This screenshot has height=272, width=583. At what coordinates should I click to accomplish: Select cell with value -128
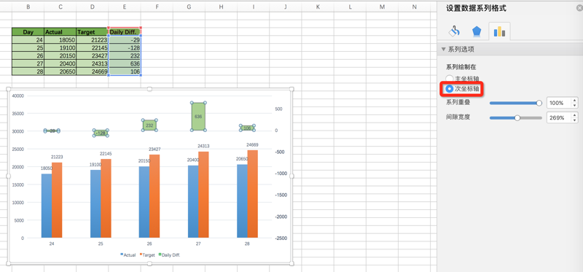click(x=125, y=47)
